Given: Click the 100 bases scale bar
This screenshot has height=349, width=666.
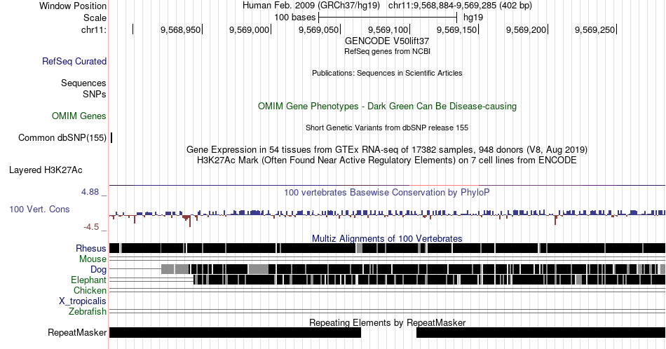Looking at the screenshot, I should click(388, 18).
